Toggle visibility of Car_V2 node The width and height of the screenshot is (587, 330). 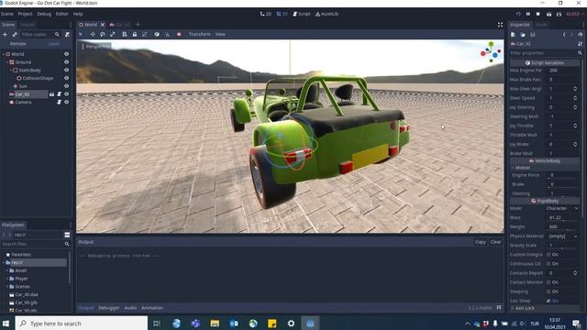click(x=66, y=94)
